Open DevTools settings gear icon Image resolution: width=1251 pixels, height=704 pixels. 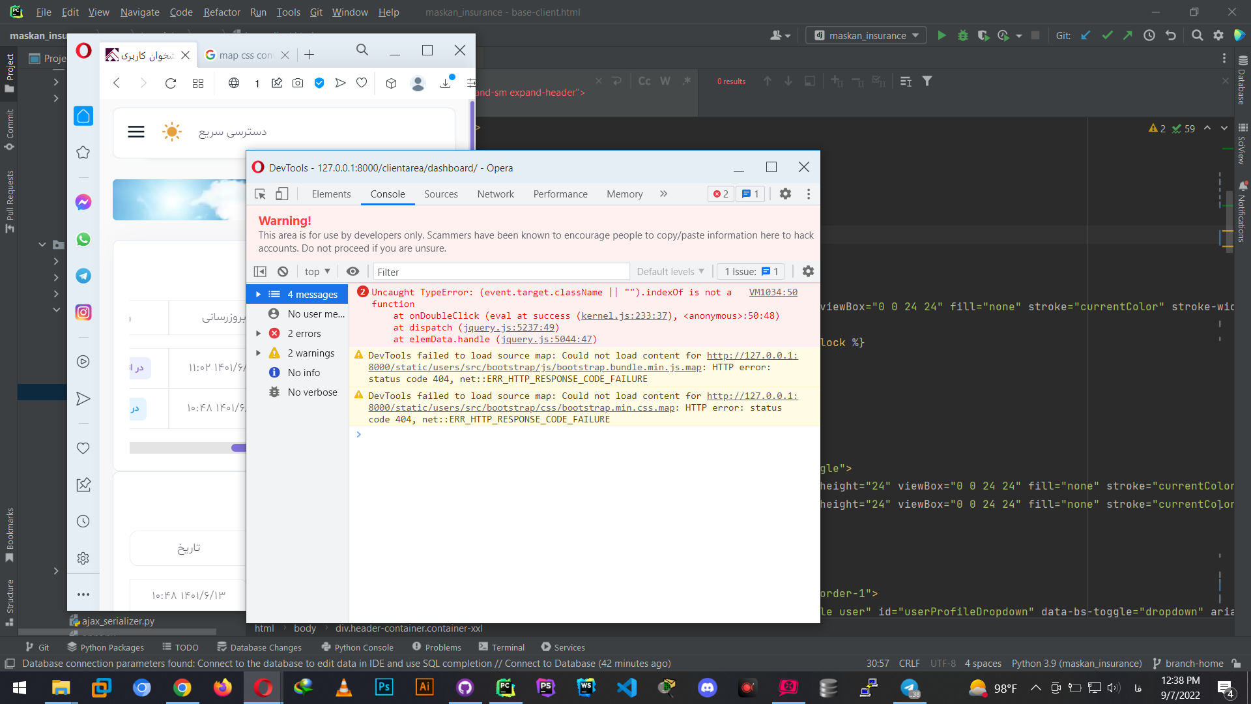pos(785,194)
